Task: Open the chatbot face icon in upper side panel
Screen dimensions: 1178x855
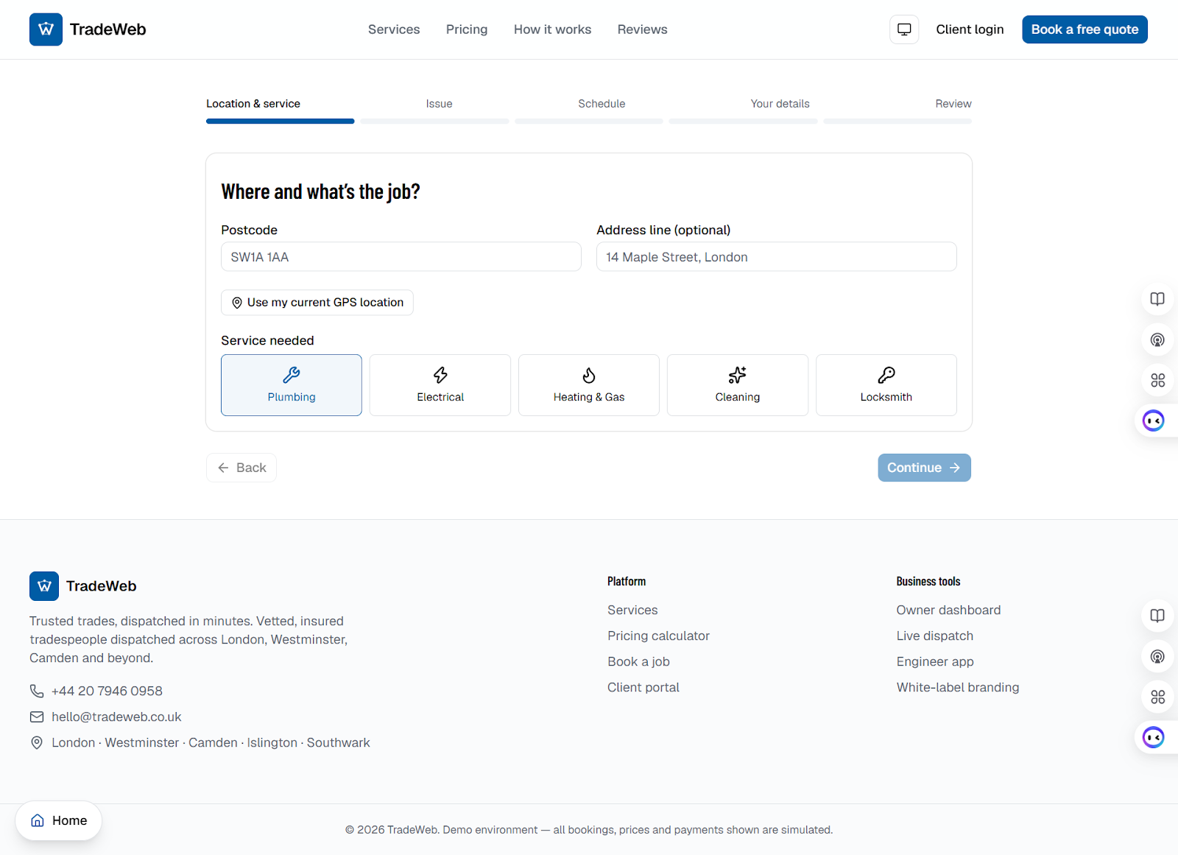Action: point(1154,421)
